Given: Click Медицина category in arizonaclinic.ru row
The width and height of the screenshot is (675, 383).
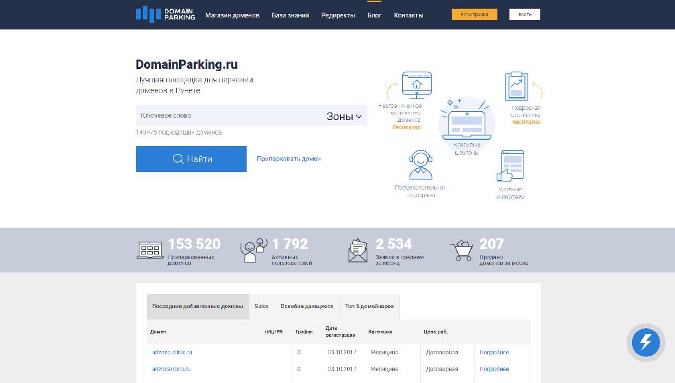Looking at the screenshot, I should pos(385,369).
